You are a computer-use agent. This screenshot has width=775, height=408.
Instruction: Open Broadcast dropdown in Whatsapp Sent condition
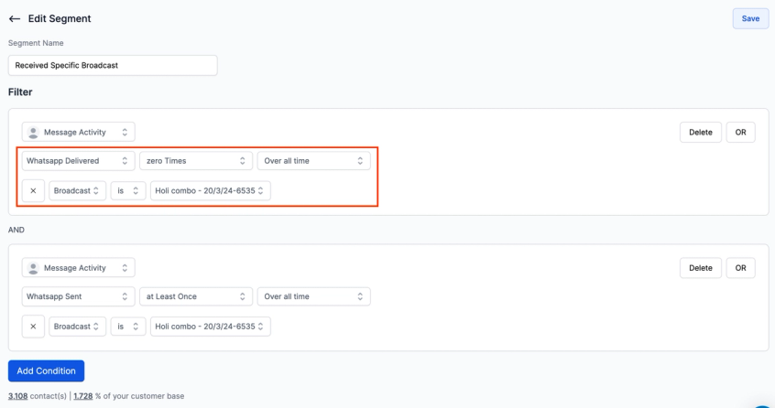click(x=77, y=327)
